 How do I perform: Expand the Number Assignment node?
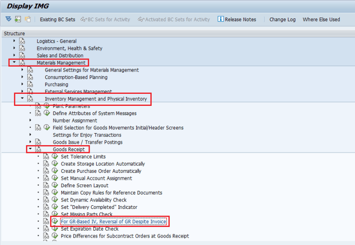click(30, 120)
